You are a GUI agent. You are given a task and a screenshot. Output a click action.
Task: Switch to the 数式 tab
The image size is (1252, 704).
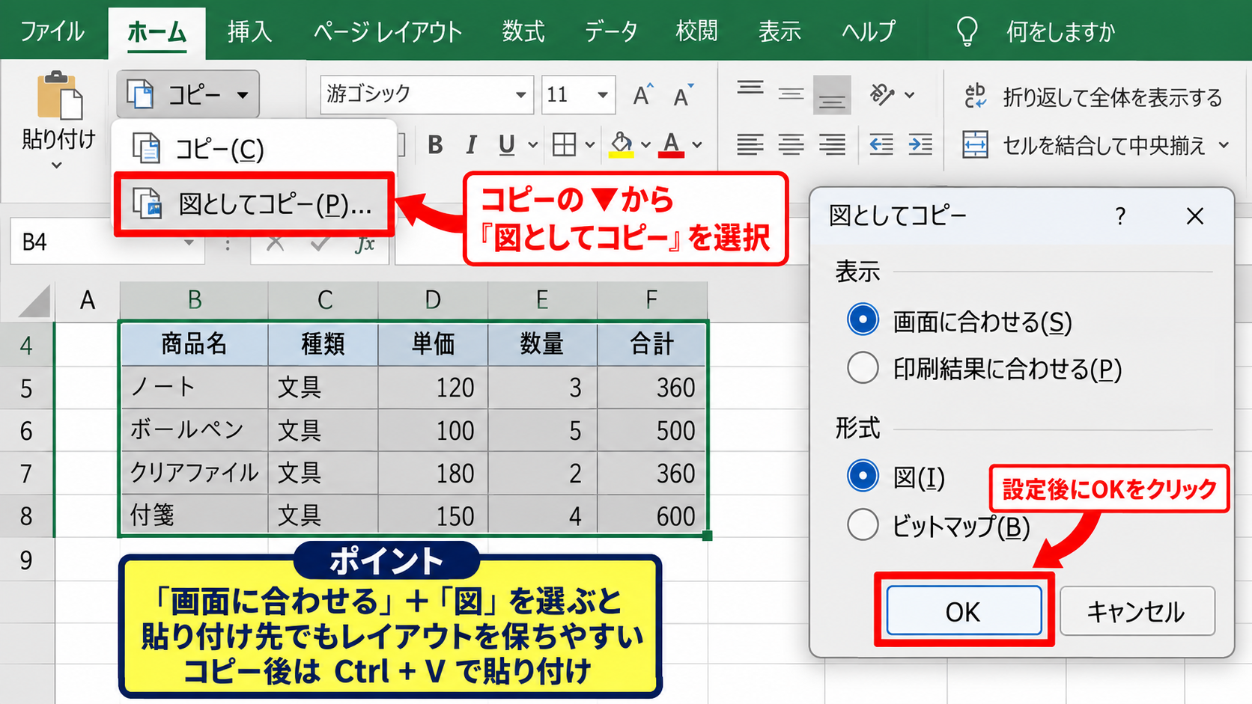523,31
